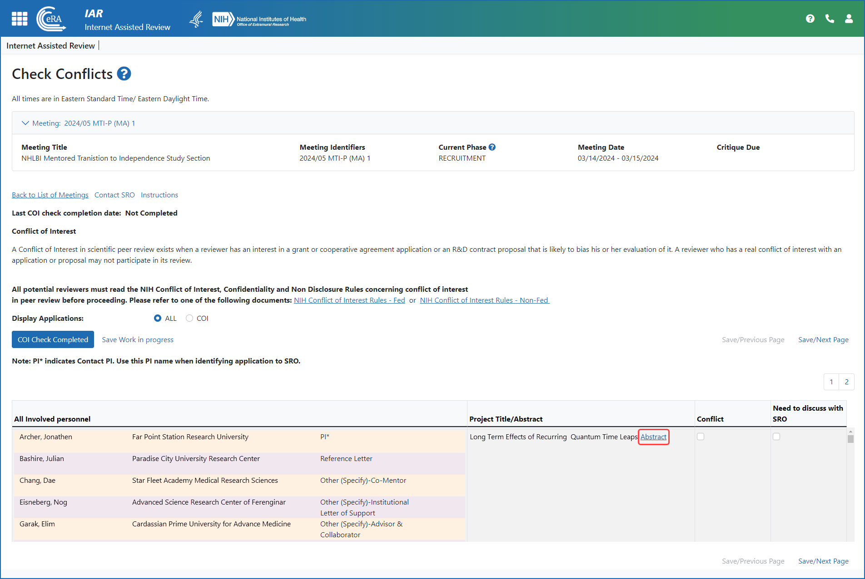Collapse the Meeting 2024/05 MTI-P panel
865x579 pixels.
point(25,123)
